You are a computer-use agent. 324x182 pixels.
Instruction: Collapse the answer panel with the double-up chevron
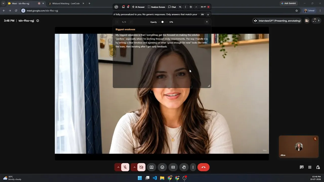207,22
